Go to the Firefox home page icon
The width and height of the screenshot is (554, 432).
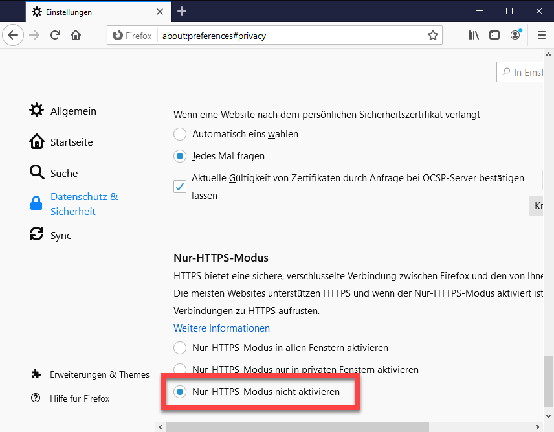(x=76, y=35)
